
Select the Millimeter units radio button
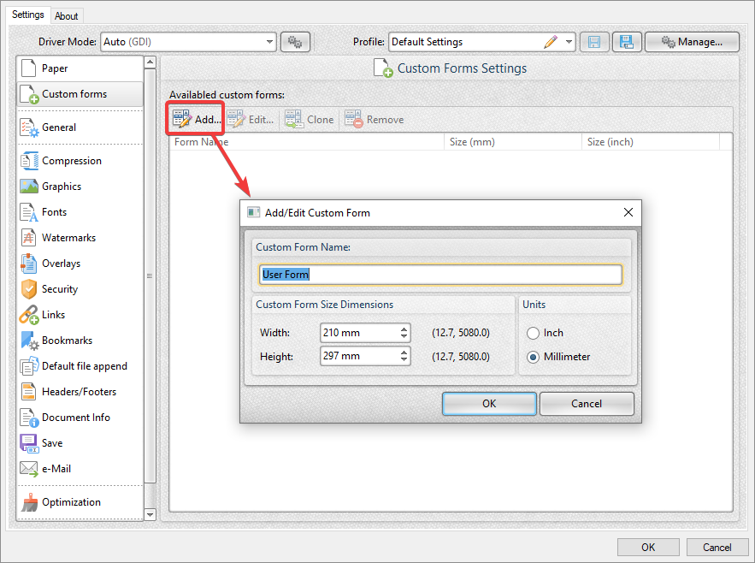[533, 356]
